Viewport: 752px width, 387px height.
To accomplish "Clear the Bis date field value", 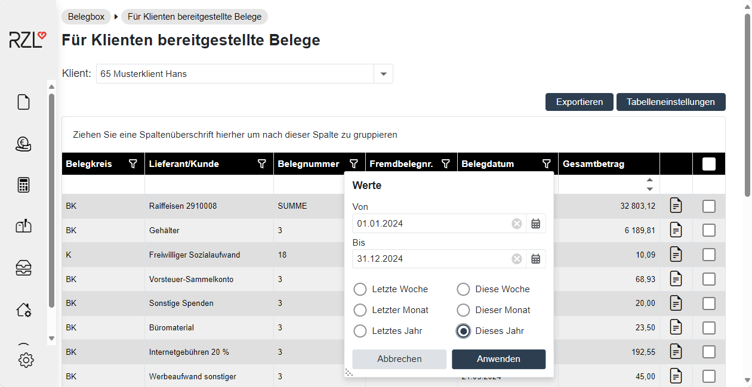I will pyautogui.click(x=517, y=259).
